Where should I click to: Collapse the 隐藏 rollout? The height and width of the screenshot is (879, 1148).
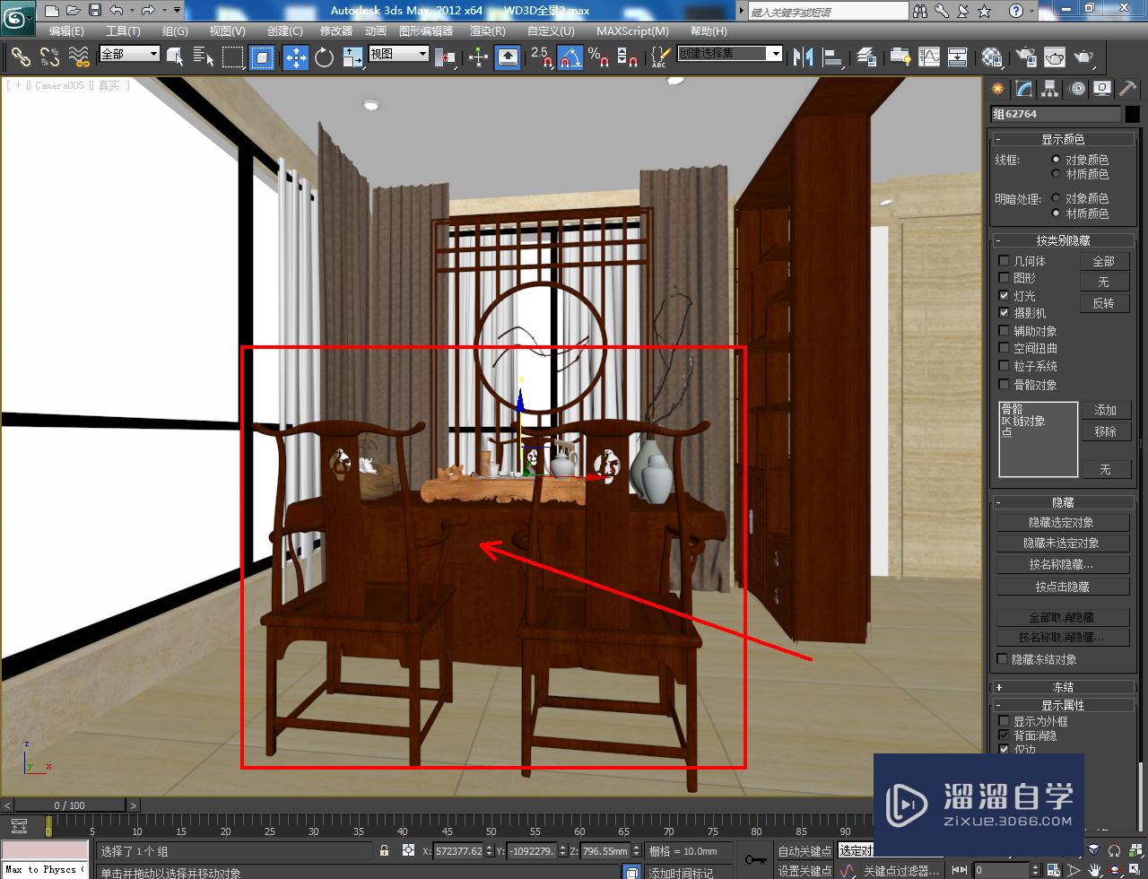(x=1063, y=502)
